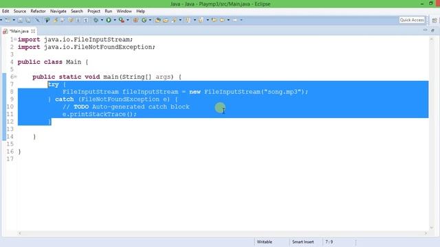Minimize the editor area

pyautogui.click(x=426, y=30)
